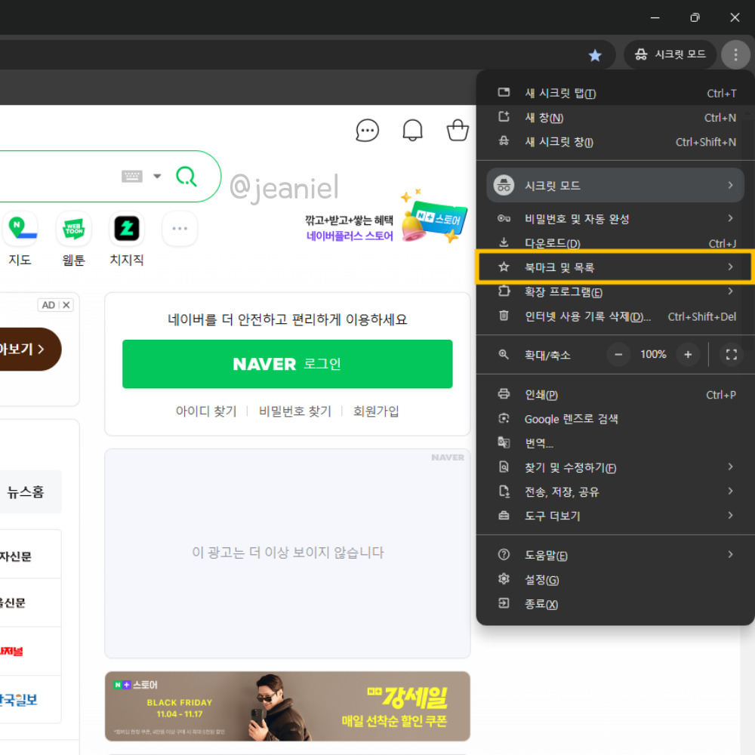Click the bookmark star in the address bar
Viewport: 755px width, 755px height.
[595, 54]
